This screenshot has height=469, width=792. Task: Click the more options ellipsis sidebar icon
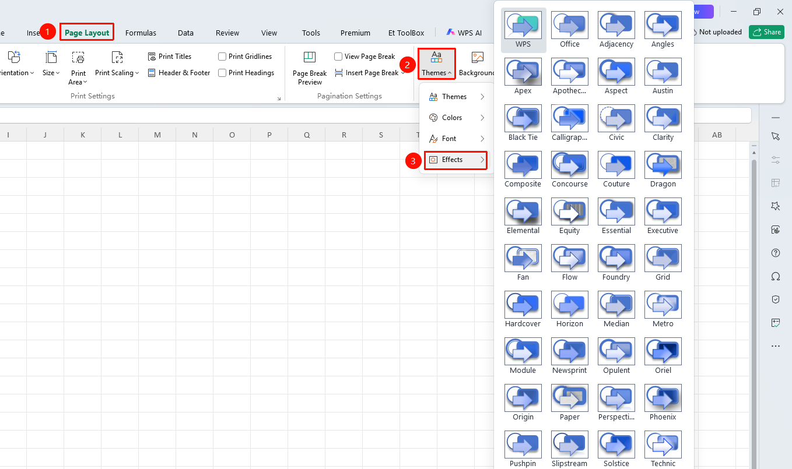tap(775, 345)
